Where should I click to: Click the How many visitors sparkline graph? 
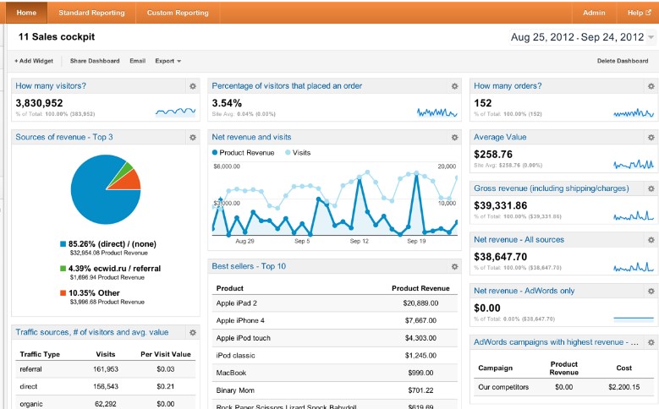175,110
